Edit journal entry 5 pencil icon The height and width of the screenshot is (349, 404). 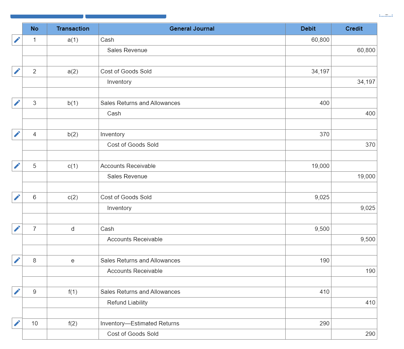point(17,166)
